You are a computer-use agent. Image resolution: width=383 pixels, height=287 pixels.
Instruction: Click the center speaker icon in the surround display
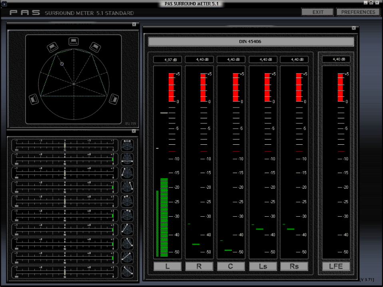tap(74, 41)
